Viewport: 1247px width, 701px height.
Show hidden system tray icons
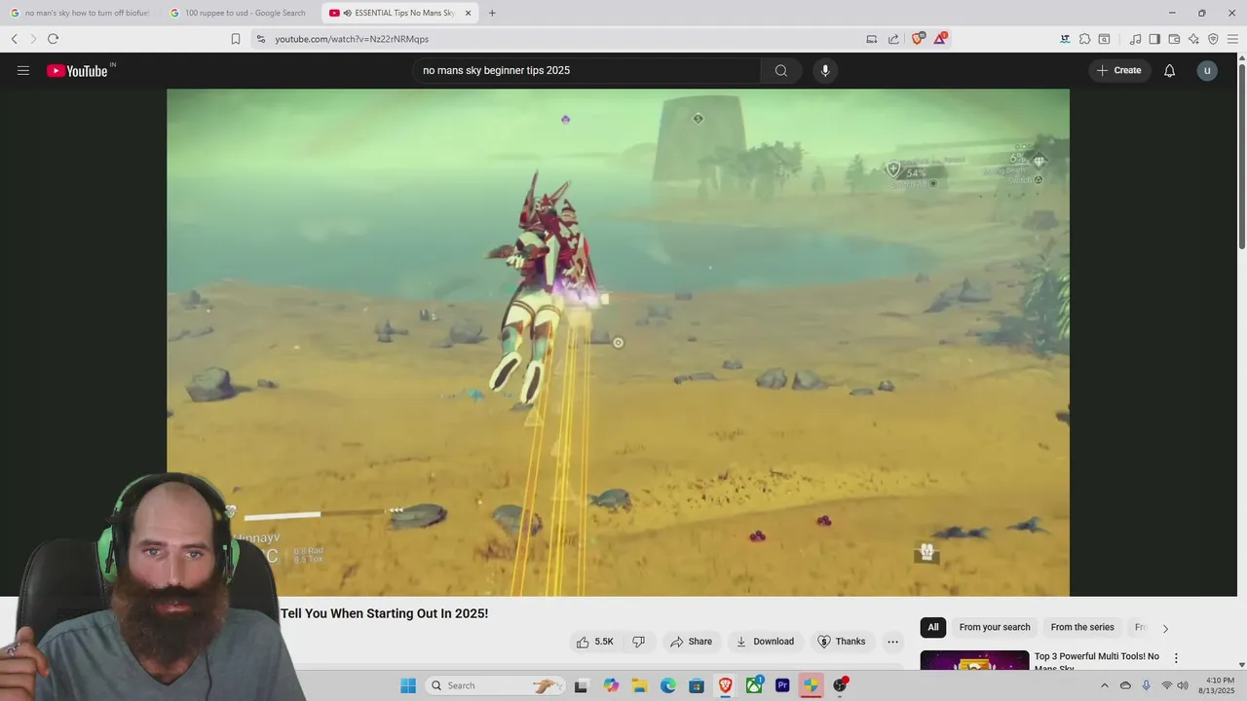click(1105, 685)
